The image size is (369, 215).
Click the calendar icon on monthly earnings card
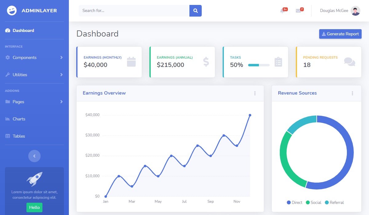pyautogui.click(x=131, y=62)
